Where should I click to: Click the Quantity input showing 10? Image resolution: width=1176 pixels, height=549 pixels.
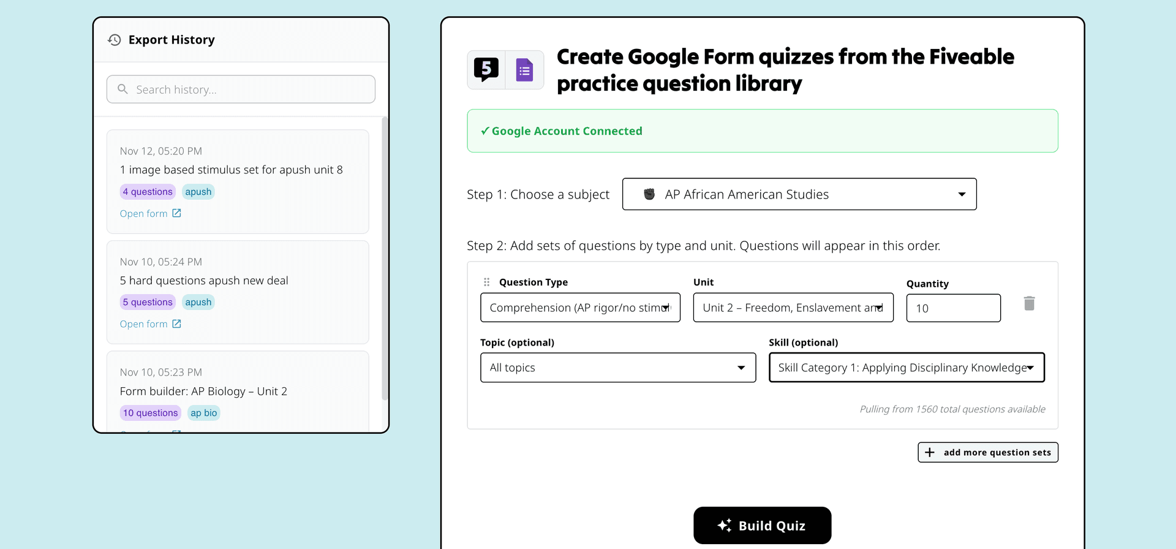(953, 308)
